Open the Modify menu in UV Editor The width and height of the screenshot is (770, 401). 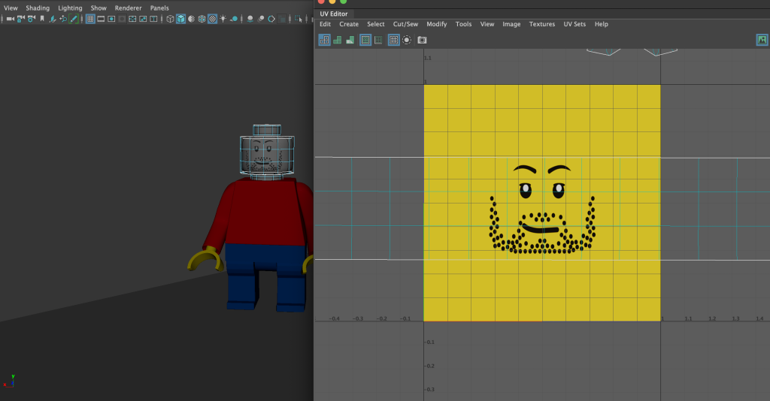pos(437,24)
